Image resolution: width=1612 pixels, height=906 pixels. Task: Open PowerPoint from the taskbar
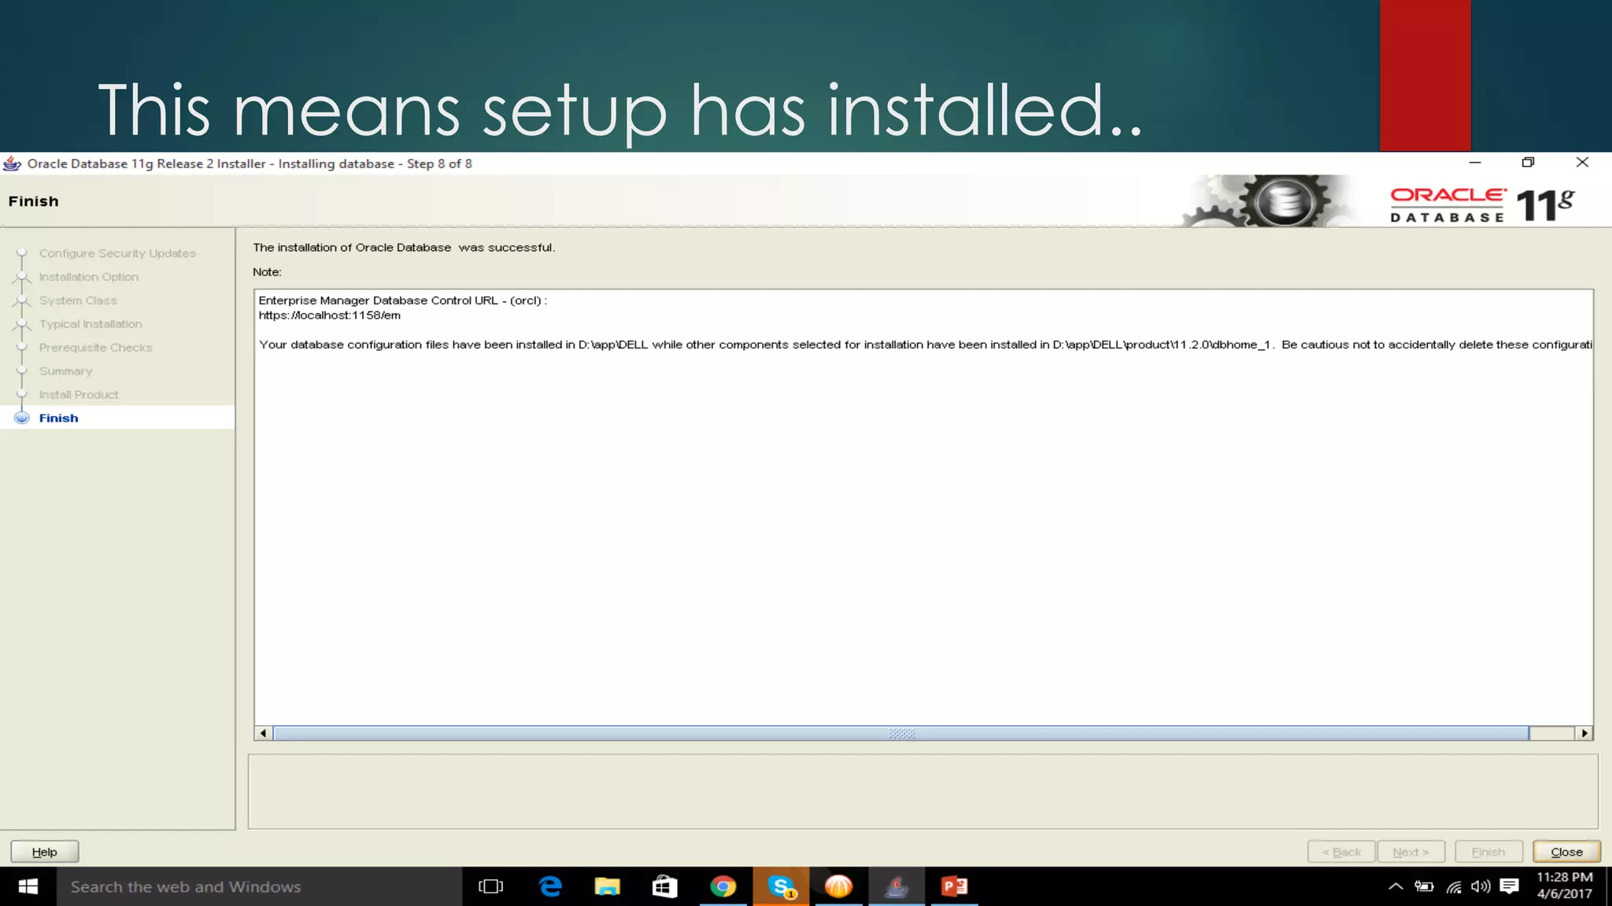click(954, 886)
